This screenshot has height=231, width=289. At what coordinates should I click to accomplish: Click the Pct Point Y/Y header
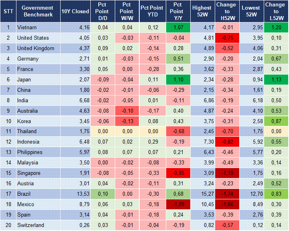177,11
